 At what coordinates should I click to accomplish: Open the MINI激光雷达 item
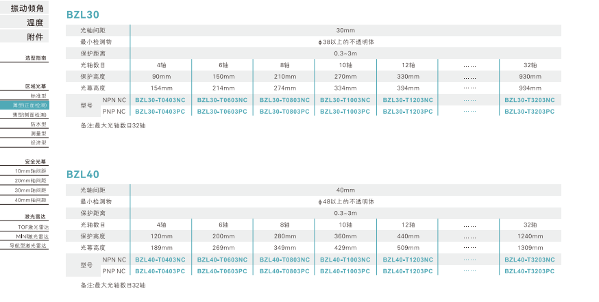tap(32, 236)
